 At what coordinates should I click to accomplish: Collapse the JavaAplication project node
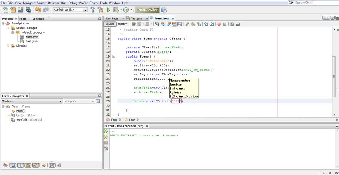coord(3,23)
